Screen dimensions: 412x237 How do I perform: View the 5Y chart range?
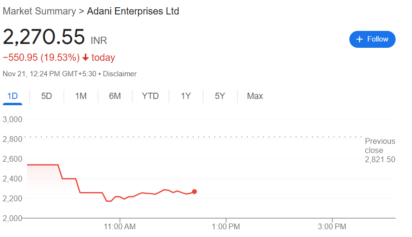pos(220,96)
